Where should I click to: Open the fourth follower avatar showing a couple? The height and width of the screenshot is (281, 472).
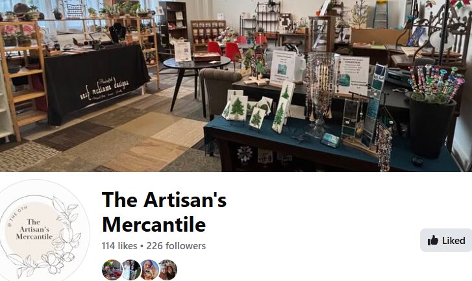[x=168, y=269]
